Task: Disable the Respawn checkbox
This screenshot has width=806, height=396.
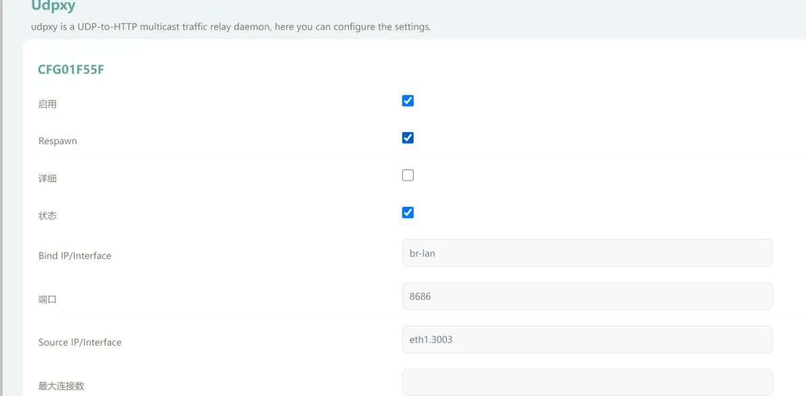Action: coord(408,138)
